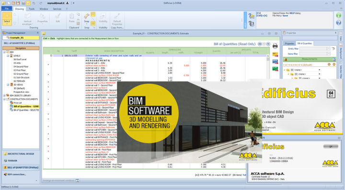The width and height of the screenshot is (345, 190).
Task: Click the green export icon in document sidebar
Action: (275, 69)
